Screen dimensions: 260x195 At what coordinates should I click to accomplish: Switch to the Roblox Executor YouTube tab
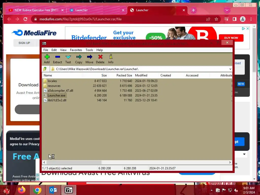(37, 10)
